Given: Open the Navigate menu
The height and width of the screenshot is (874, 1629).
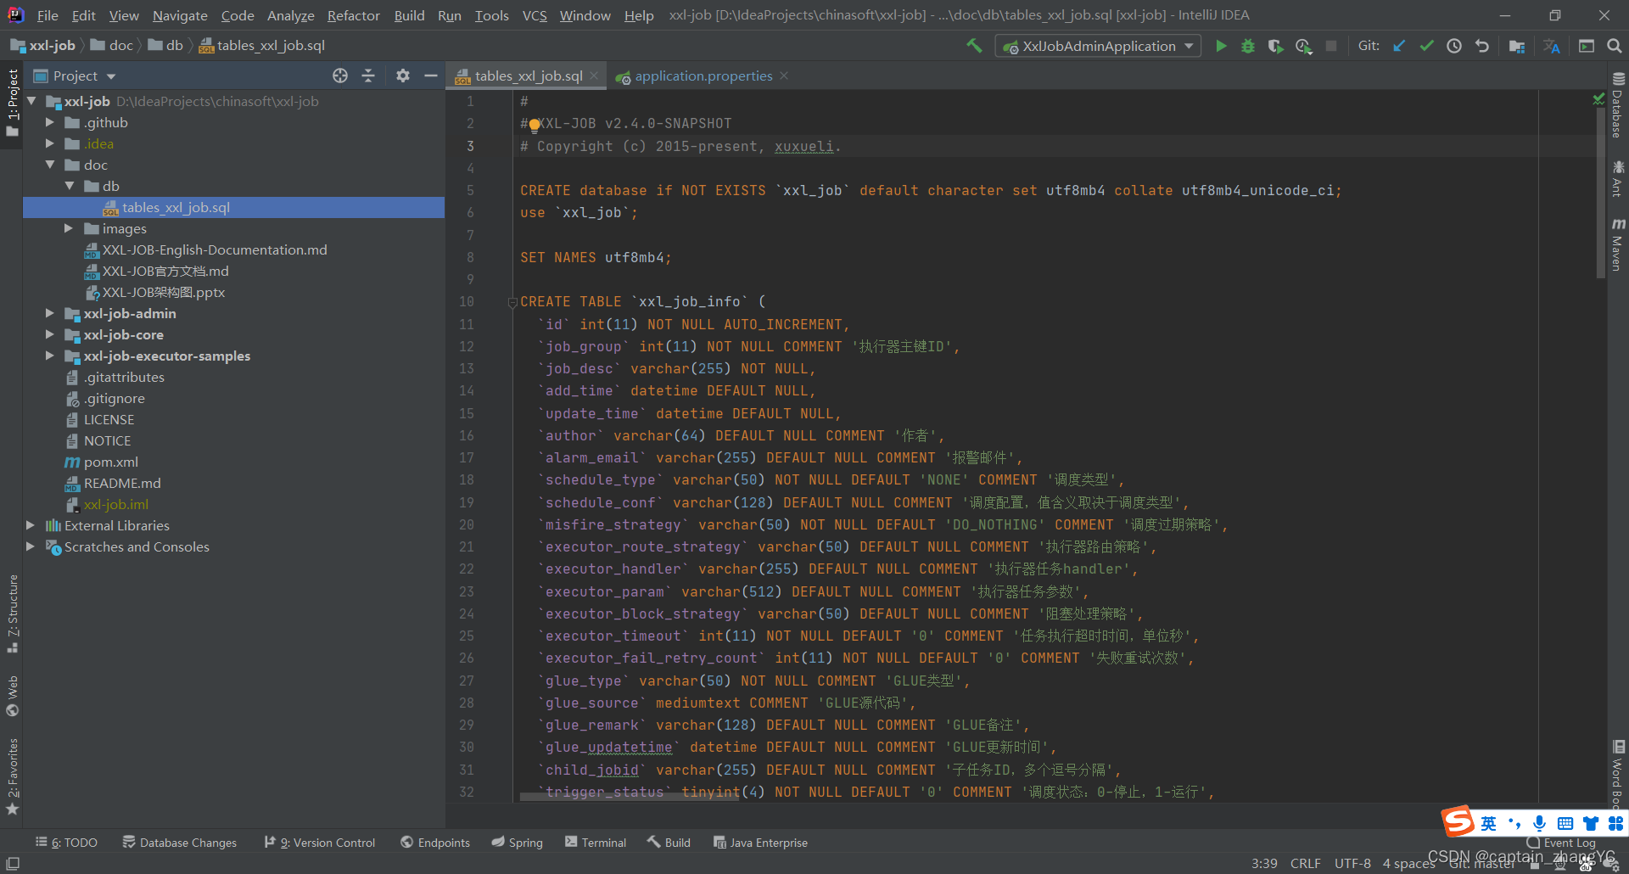Looking at the screenshot, I should 180,15.
